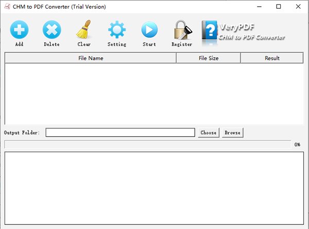The image size is (309, 229).
Task: Click the Add files icon
Action: [19, 30]
